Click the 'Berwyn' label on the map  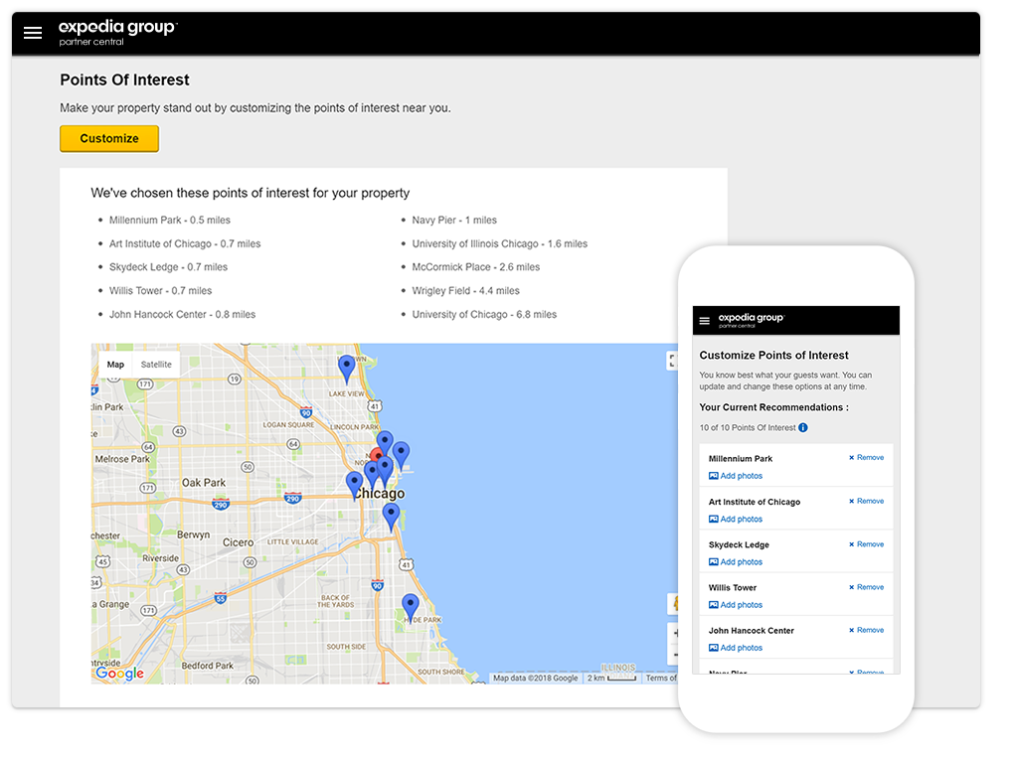pyautogui.click(x=193, y=534)
